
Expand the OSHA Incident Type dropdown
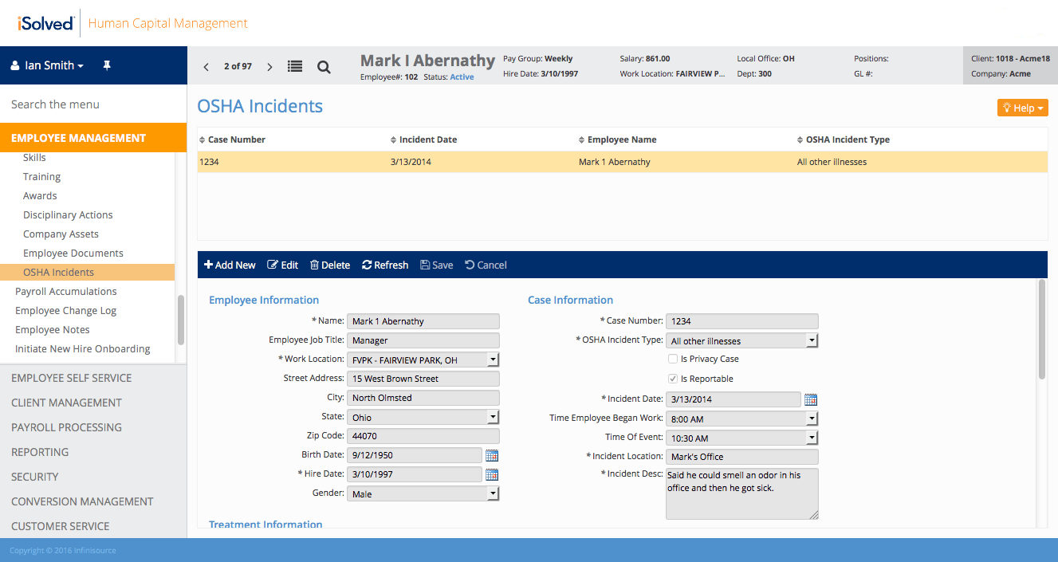coord(812,340)
